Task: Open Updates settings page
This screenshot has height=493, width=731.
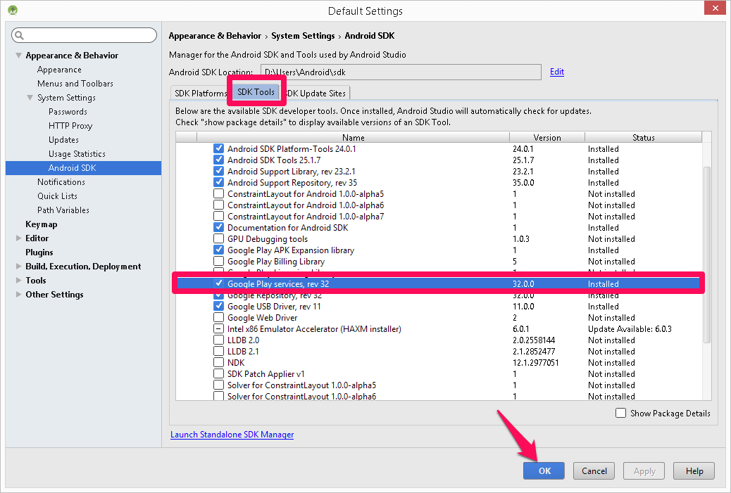Action: pyautogui.click(x=63, y=140)
